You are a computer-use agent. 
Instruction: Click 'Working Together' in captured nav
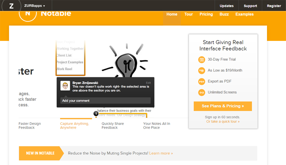pos(70,49)
